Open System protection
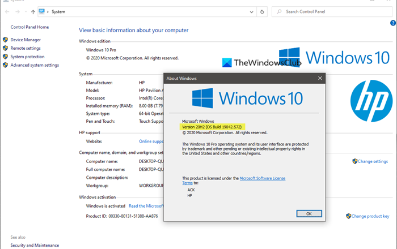 (x=27, y=57)
